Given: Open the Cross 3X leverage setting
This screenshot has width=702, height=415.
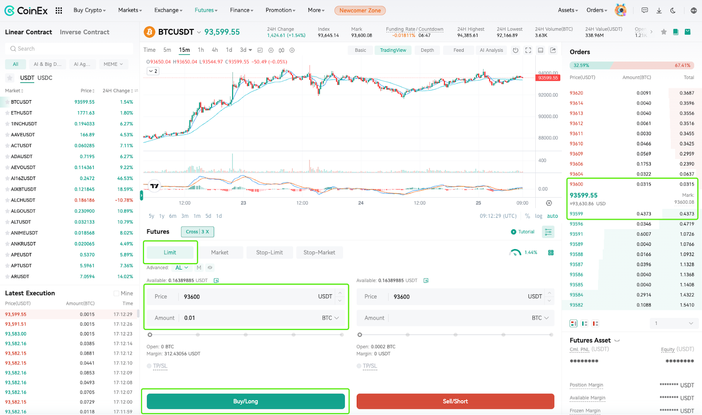Looking at the screenshot, I should pyautogui.click(x=197, y=232).
